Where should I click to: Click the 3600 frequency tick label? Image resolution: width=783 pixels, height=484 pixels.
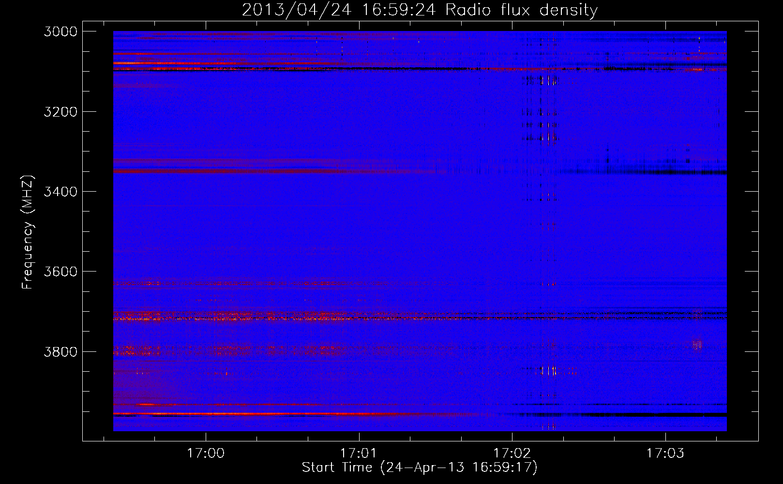[x=60, y=272]
